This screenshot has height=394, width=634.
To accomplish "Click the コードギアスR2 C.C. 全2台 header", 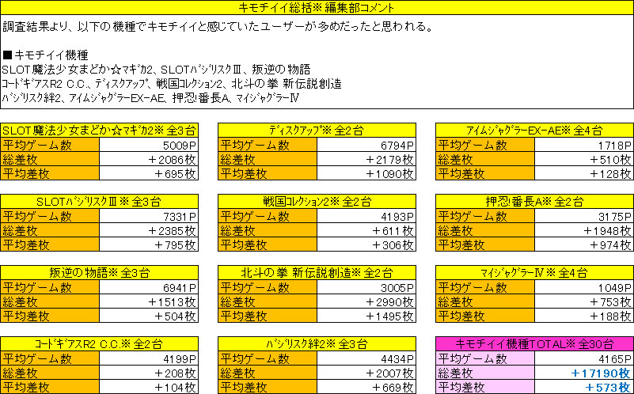I will (99, 343).
